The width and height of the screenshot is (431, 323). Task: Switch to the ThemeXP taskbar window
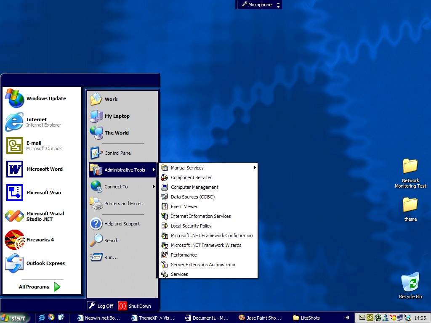(x=153, y=318)
